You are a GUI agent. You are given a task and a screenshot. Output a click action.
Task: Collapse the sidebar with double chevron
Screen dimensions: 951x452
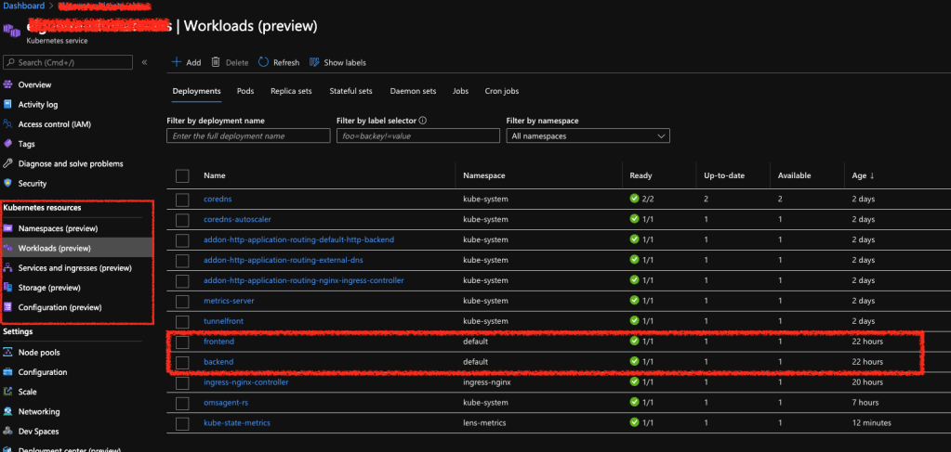pos(144,62)
